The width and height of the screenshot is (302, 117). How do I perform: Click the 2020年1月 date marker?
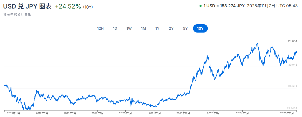pos(125,113)
